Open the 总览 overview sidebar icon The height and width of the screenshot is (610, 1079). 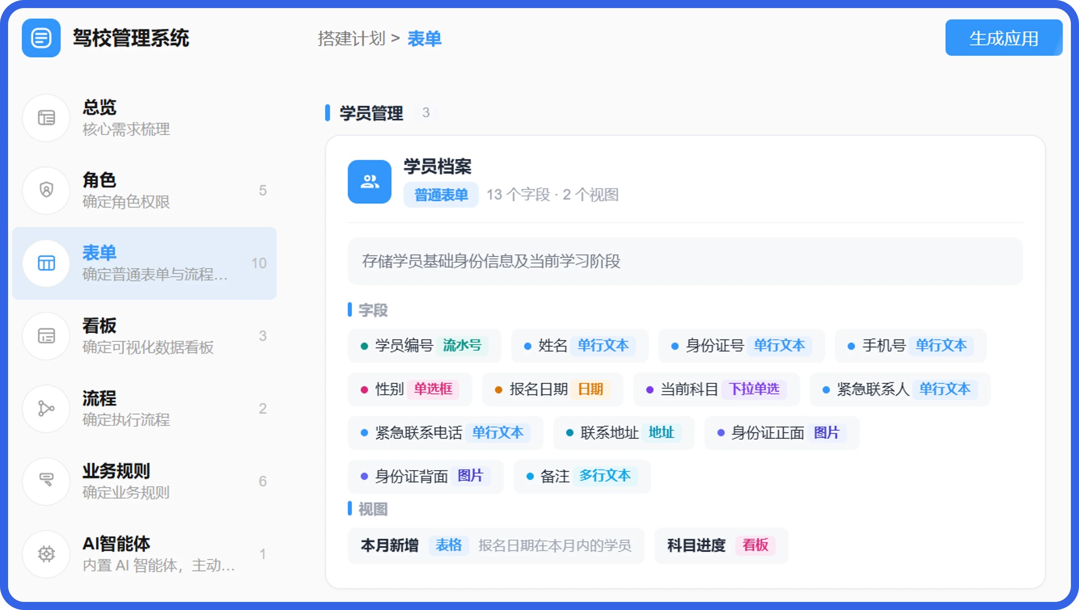46,118
